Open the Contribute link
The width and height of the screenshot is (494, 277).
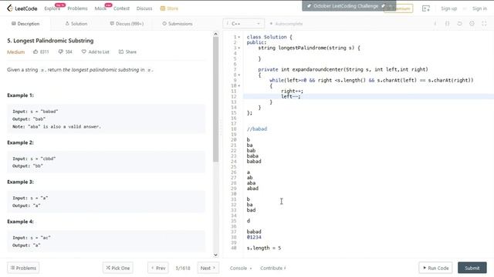click(272, 268)
